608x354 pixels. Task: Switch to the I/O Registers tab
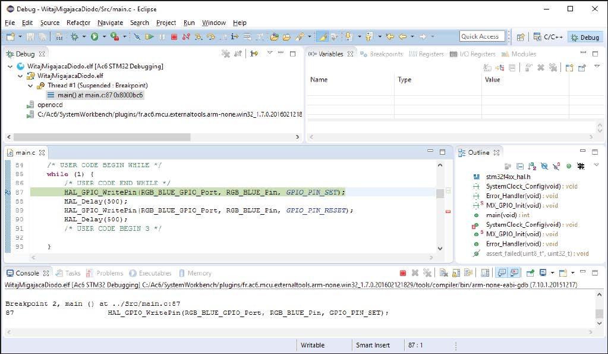(x=472, y=54)
